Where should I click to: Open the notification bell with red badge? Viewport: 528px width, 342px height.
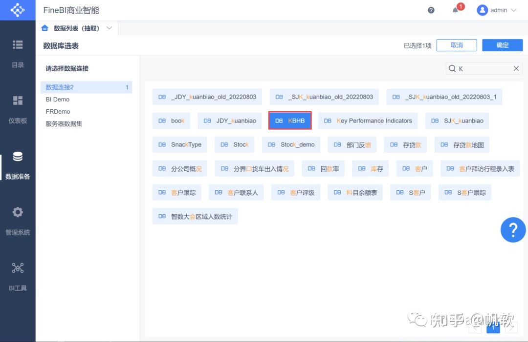[455, 10]
